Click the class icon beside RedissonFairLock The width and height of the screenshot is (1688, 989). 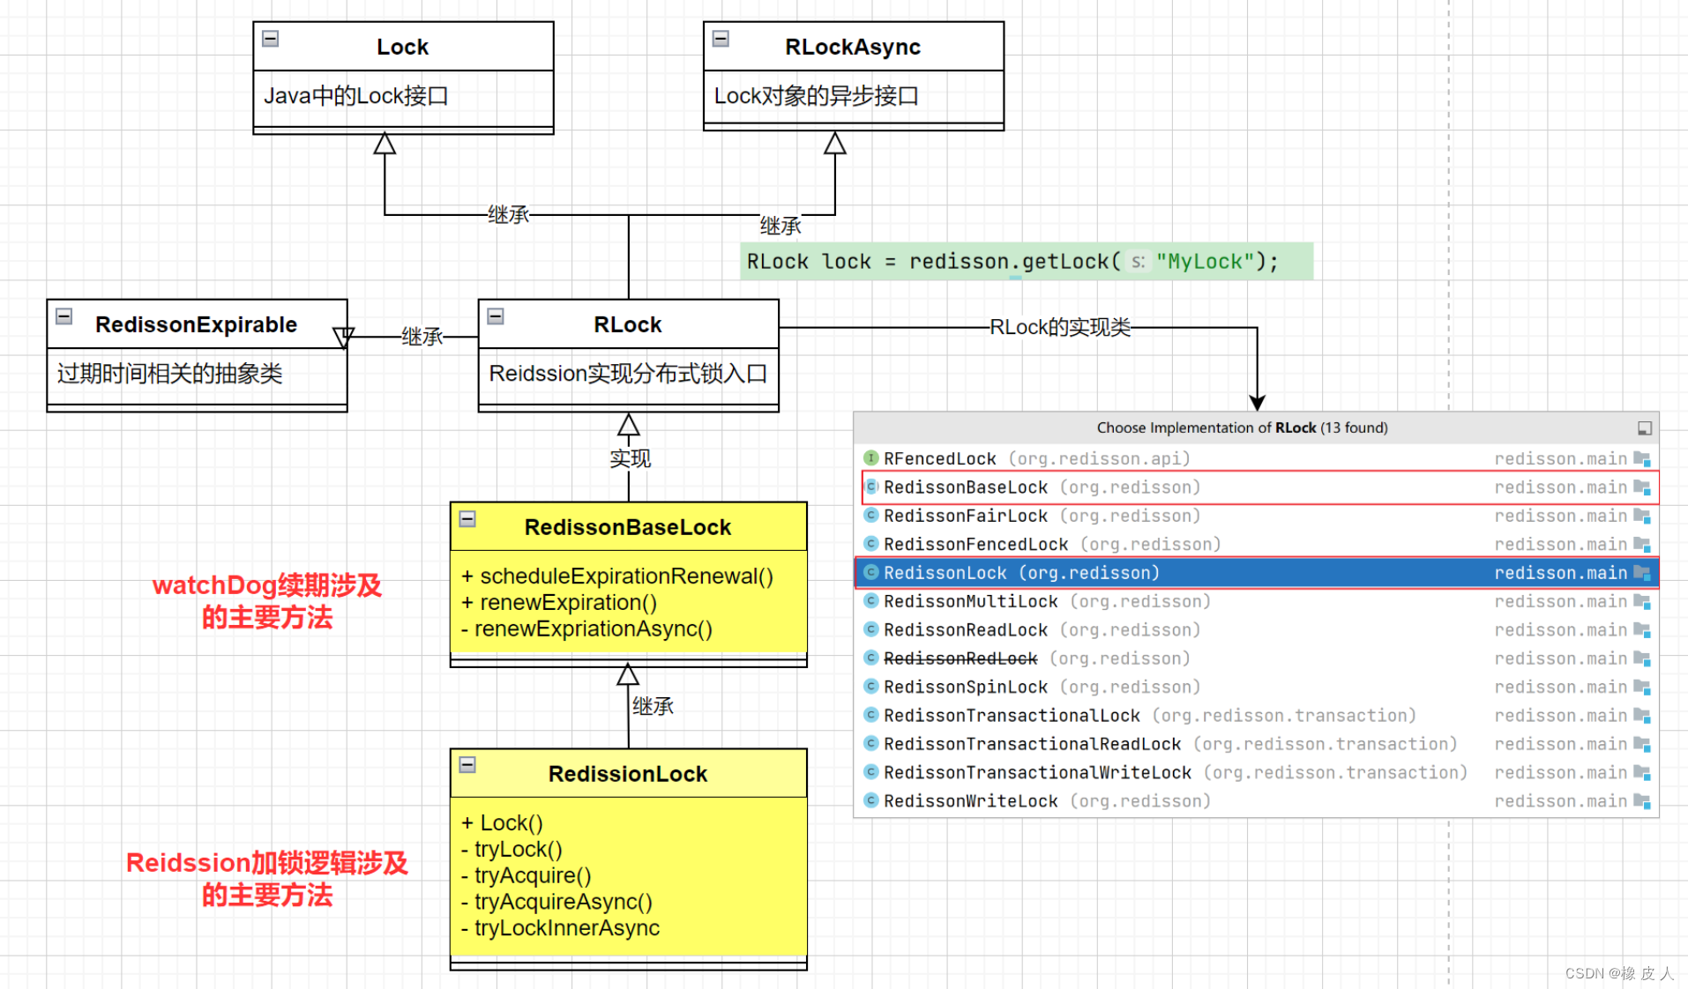tap(870, 515)
